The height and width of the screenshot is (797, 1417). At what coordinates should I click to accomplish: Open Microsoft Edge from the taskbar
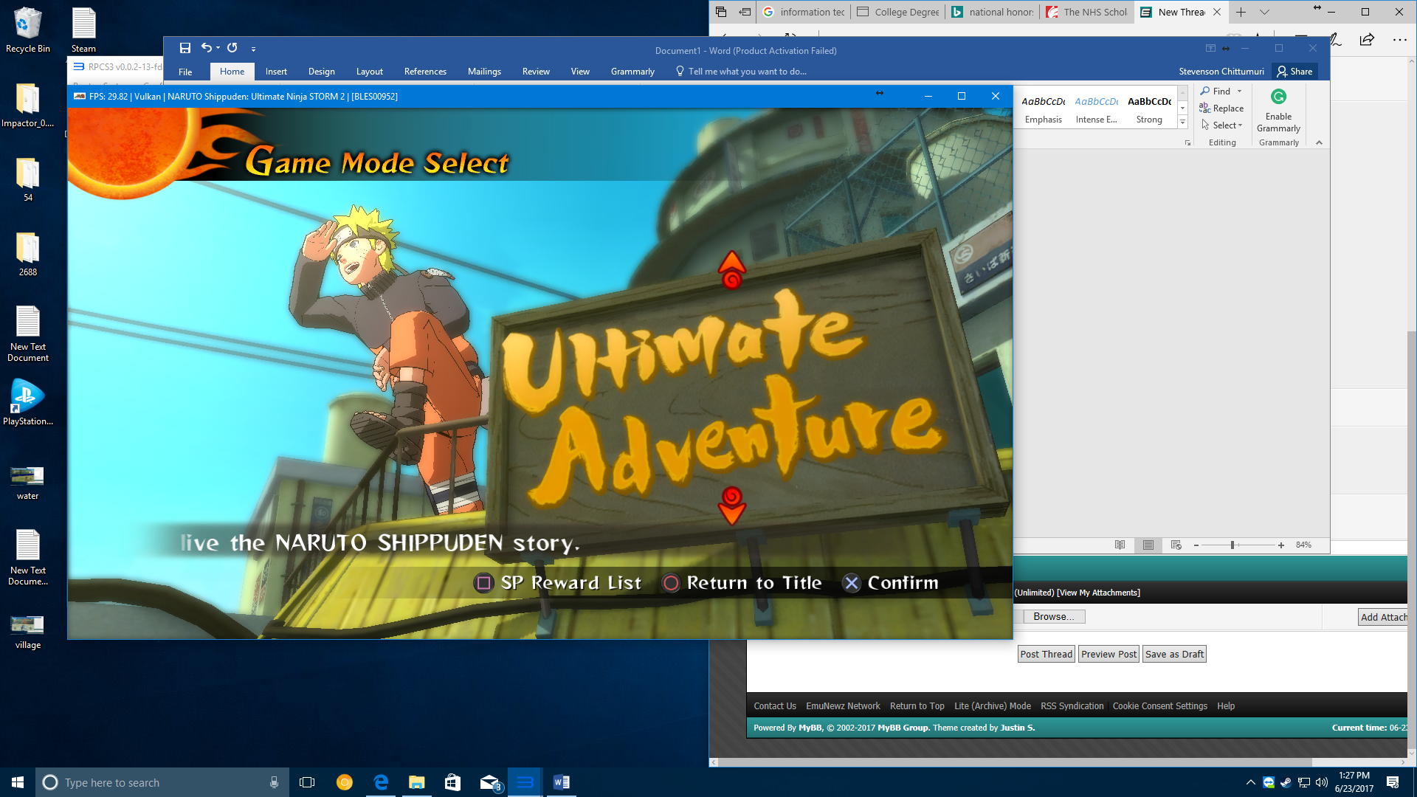tap(381, 782)
